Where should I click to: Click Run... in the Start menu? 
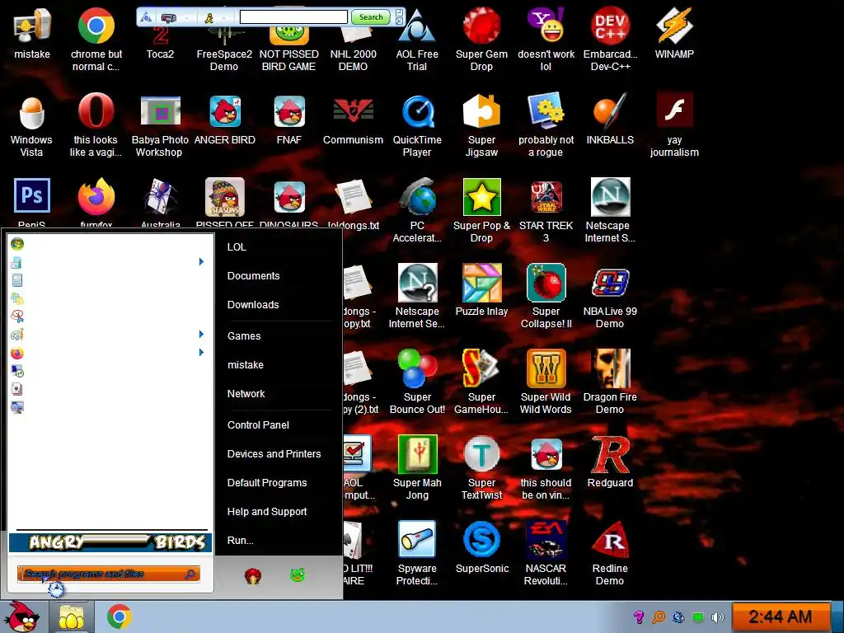[240, 541]
